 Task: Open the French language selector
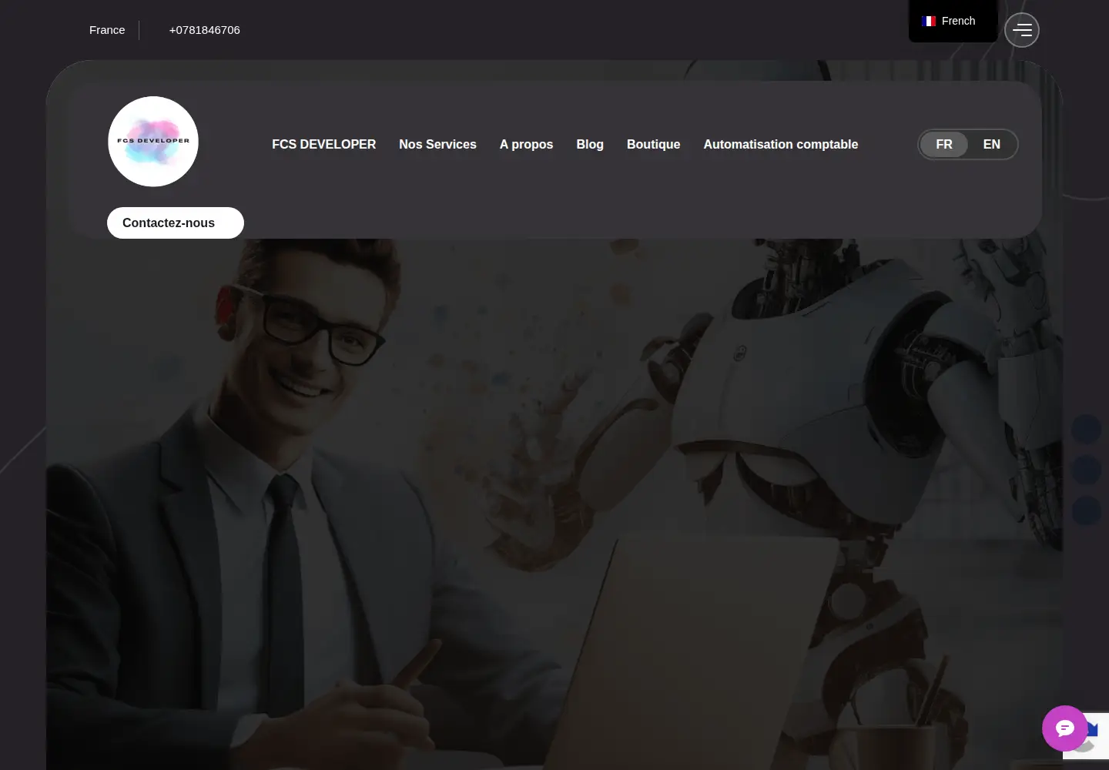(953, 22)
